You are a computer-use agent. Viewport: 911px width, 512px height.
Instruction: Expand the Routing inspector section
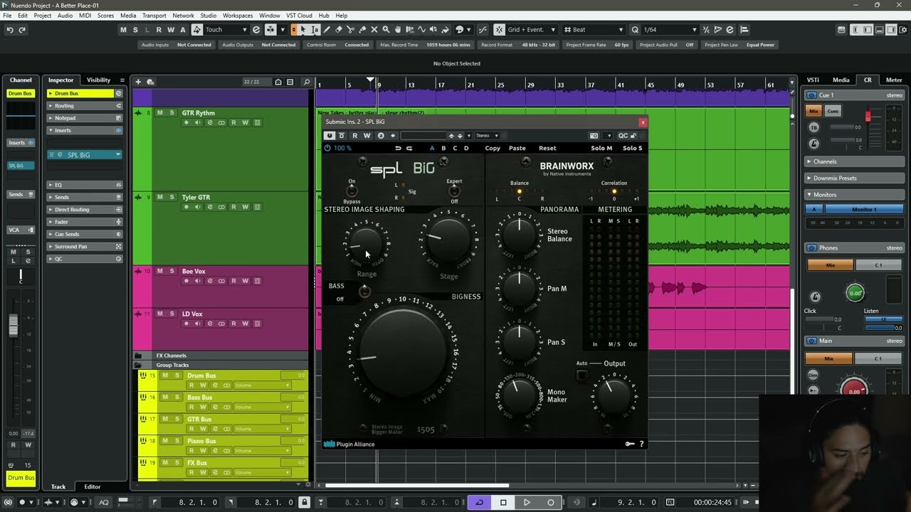pos(84,106)
